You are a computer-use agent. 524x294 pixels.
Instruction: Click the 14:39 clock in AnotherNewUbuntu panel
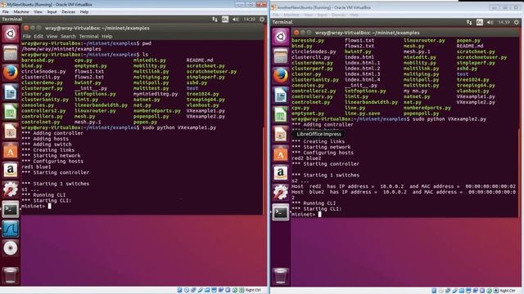[504, 22]
